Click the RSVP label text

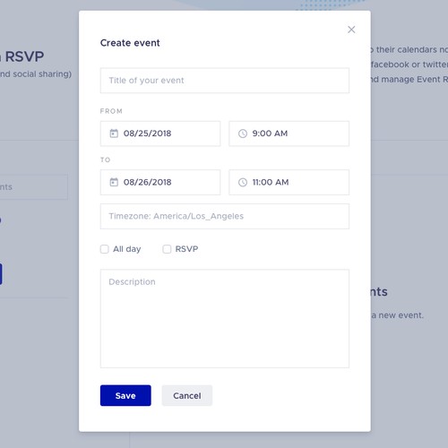(186, 249)
